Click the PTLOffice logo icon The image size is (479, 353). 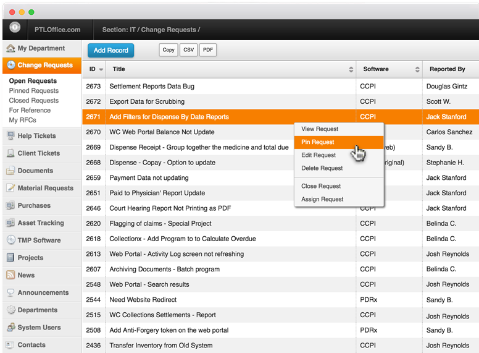[x=15, y=27]
